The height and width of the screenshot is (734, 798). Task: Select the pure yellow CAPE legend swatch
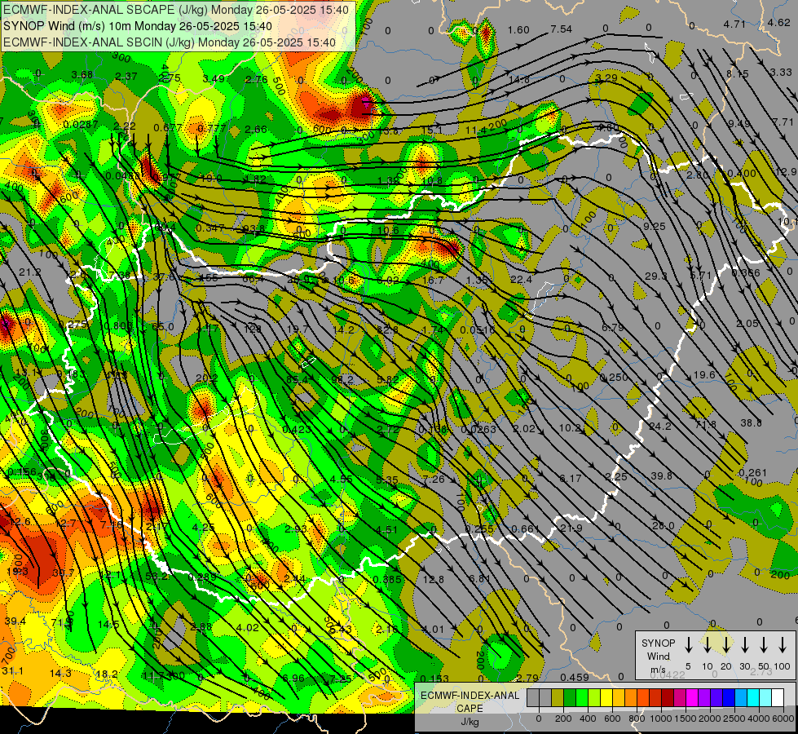click(x=606, y=697)
